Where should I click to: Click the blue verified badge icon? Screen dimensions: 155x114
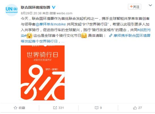[54, 7]
